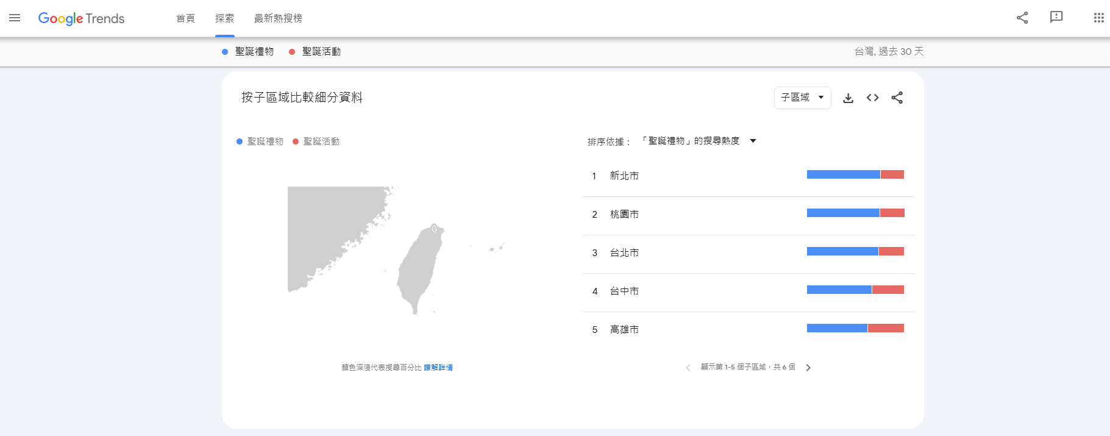Open the 子區域 dropdown
This screenshot has height=436, width=1110.
pos(802,98)
